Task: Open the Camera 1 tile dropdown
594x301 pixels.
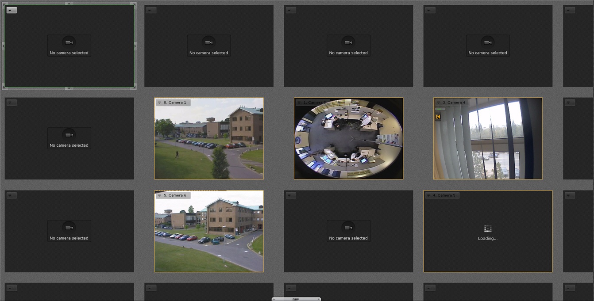Action: pos(159,103)
